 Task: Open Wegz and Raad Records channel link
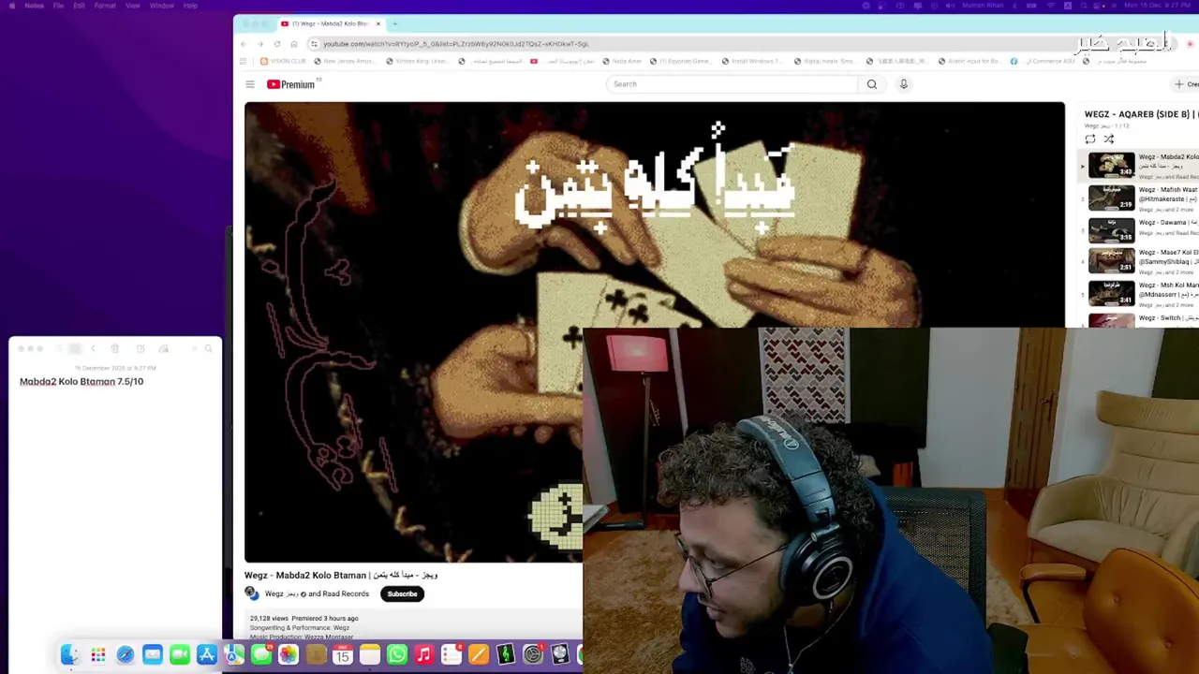tap(317, 593)
